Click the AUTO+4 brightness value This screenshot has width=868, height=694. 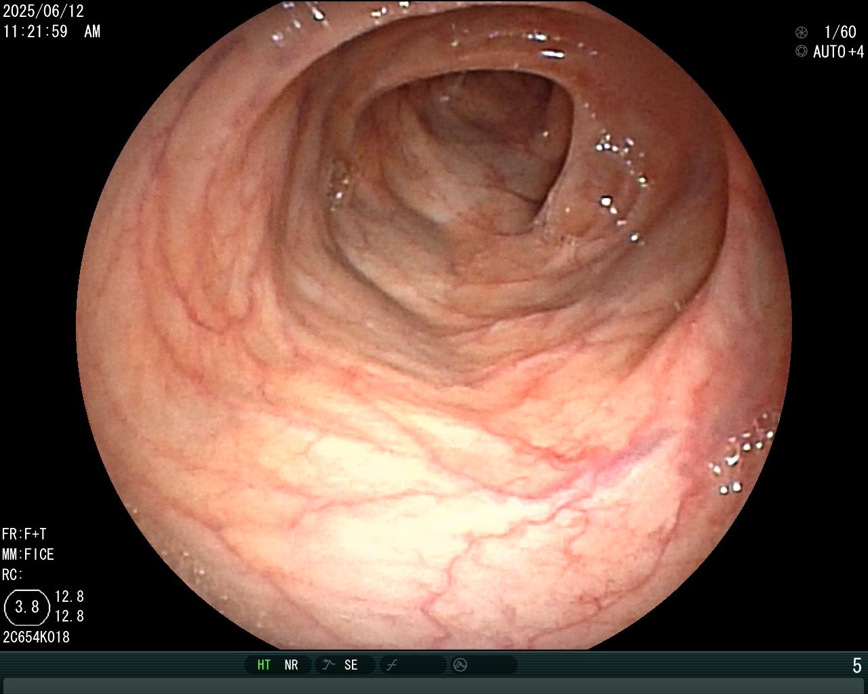point(839,52)
